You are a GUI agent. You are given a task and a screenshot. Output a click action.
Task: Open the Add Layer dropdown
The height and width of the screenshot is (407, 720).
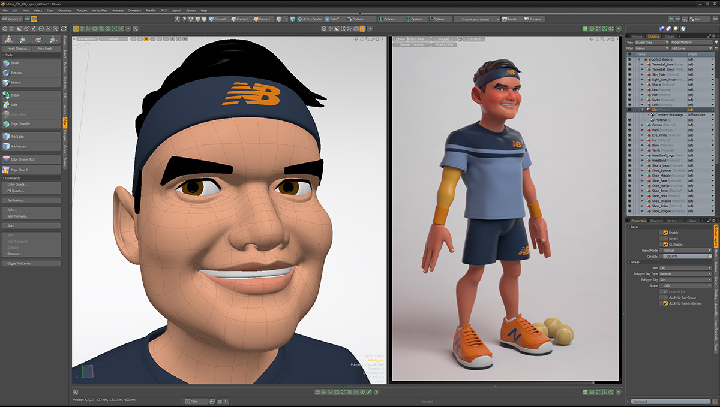point(691,48)
